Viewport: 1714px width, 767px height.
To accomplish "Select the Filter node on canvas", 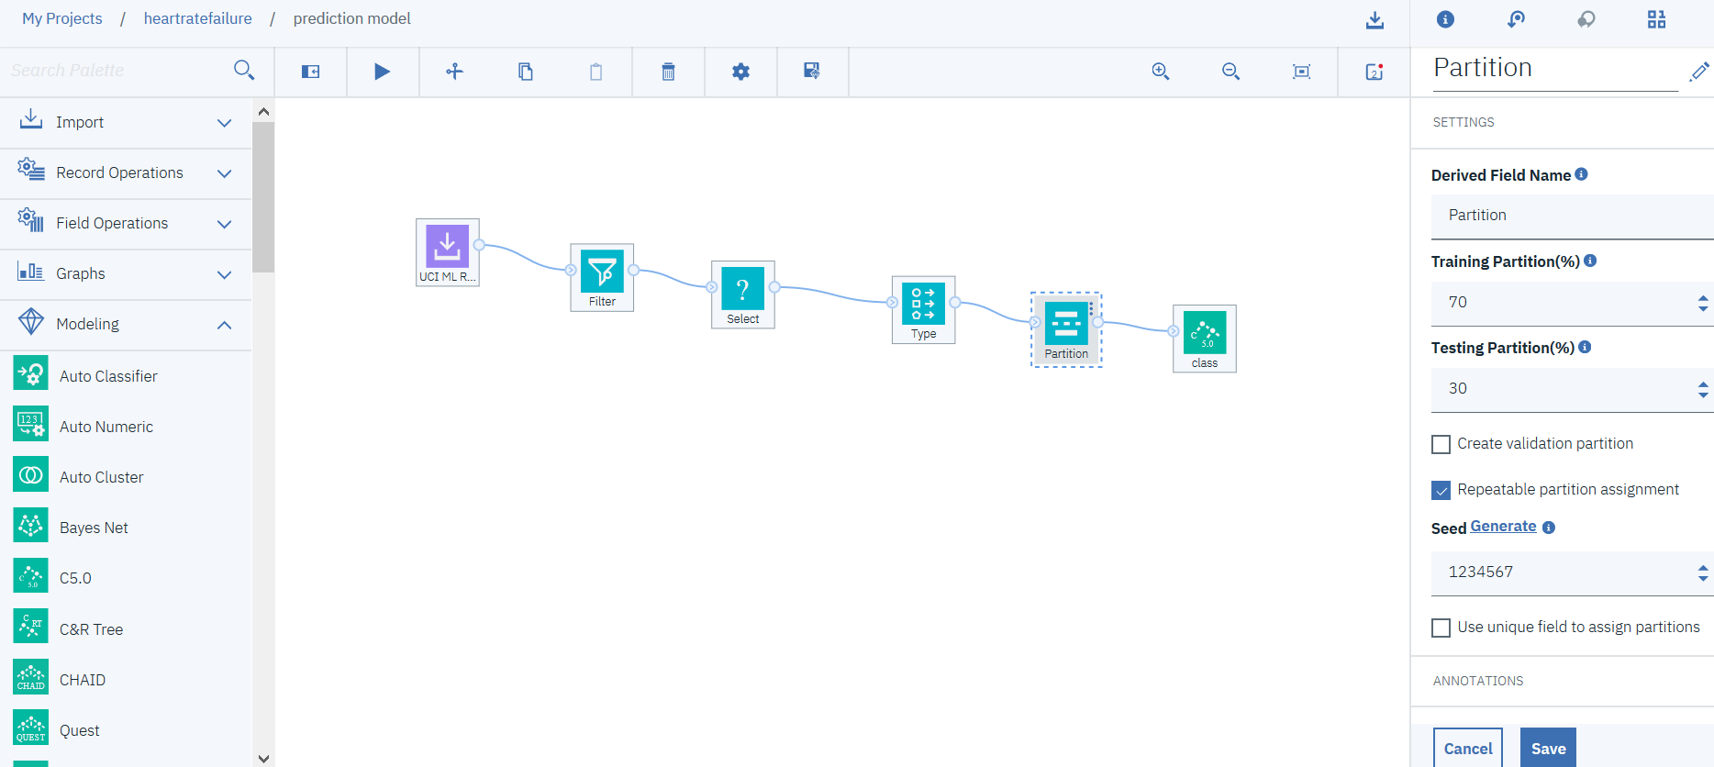I will click(x=602, y=278).
